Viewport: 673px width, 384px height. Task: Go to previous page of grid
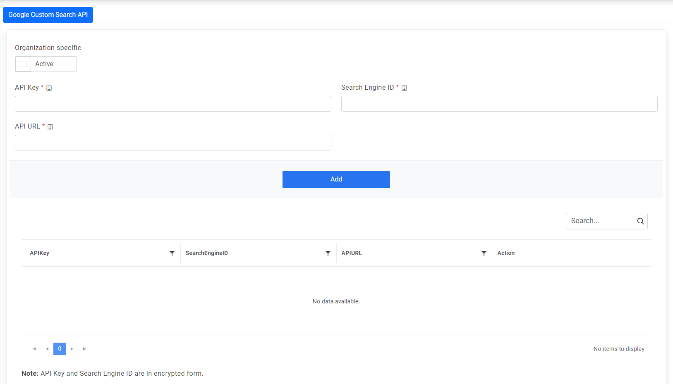tap(47, 349)
